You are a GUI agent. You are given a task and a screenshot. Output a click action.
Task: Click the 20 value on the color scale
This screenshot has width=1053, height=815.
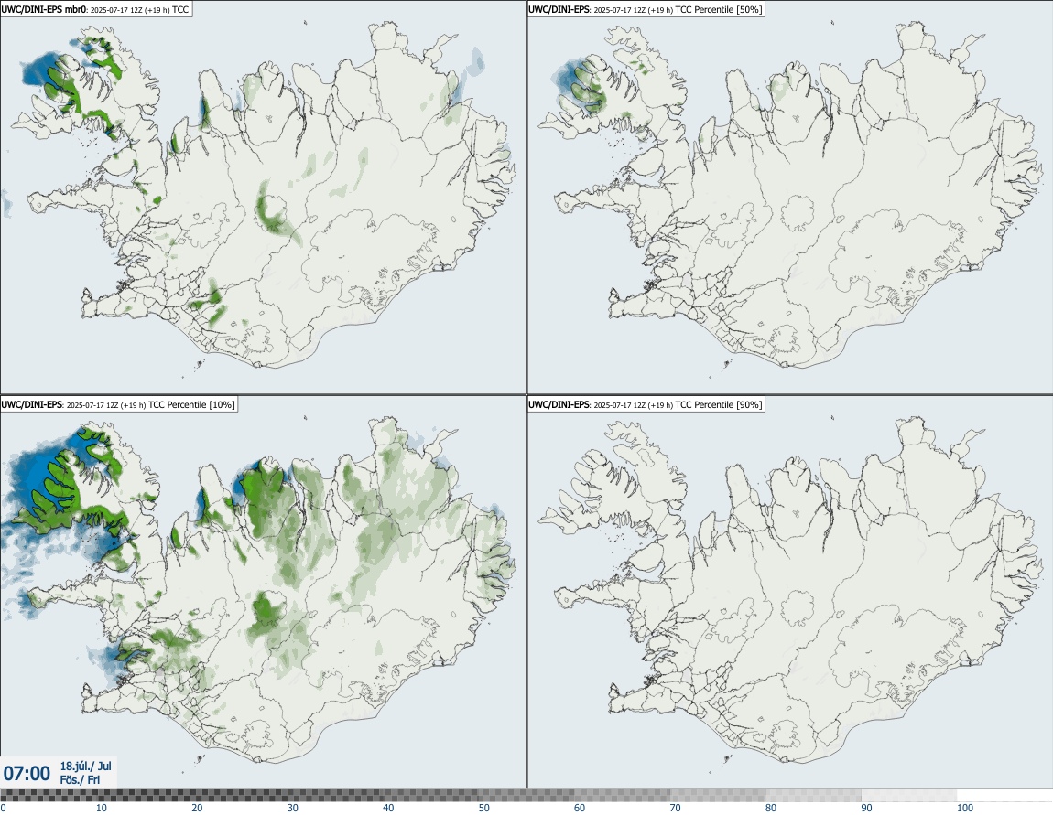pyautogui.click(x=197, y=808)
